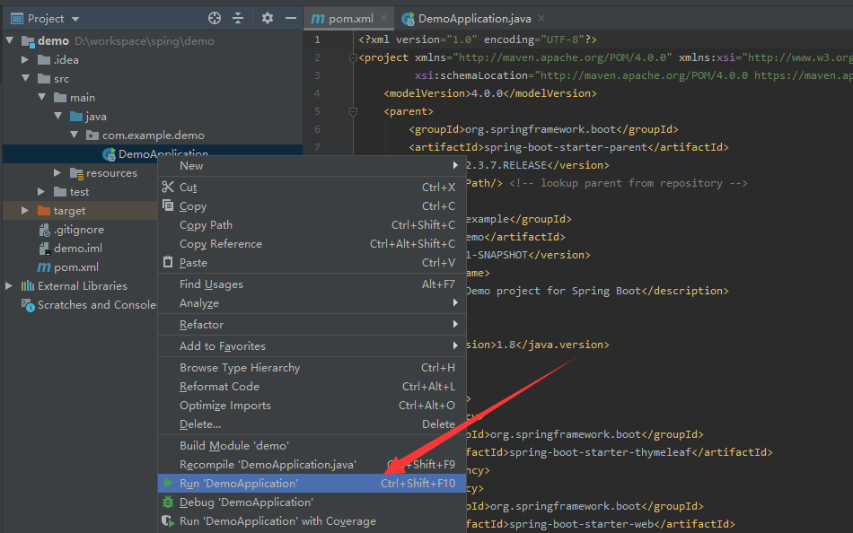The width and height of the screenshot is (853, 533).
Task: Close the DemoApplication.java tab
Action: click(541, 18)
